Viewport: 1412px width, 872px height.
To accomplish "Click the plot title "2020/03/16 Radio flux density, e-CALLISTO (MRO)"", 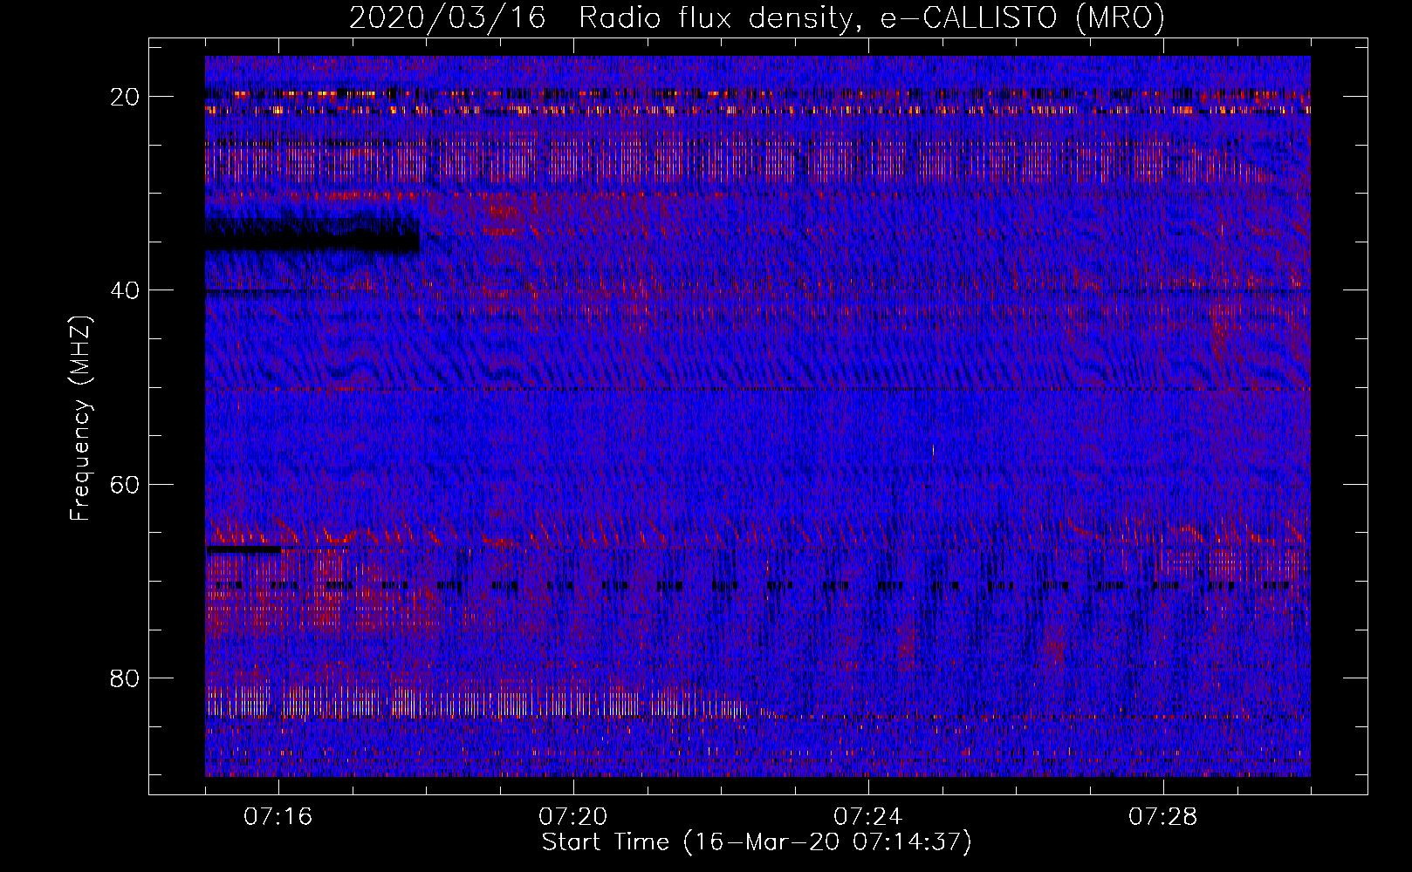I will coord(757,17).
